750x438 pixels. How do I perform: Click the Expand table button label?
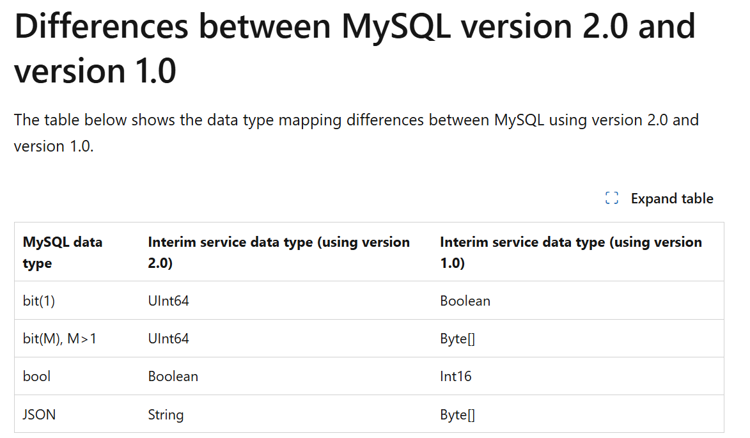click(672, 198)
